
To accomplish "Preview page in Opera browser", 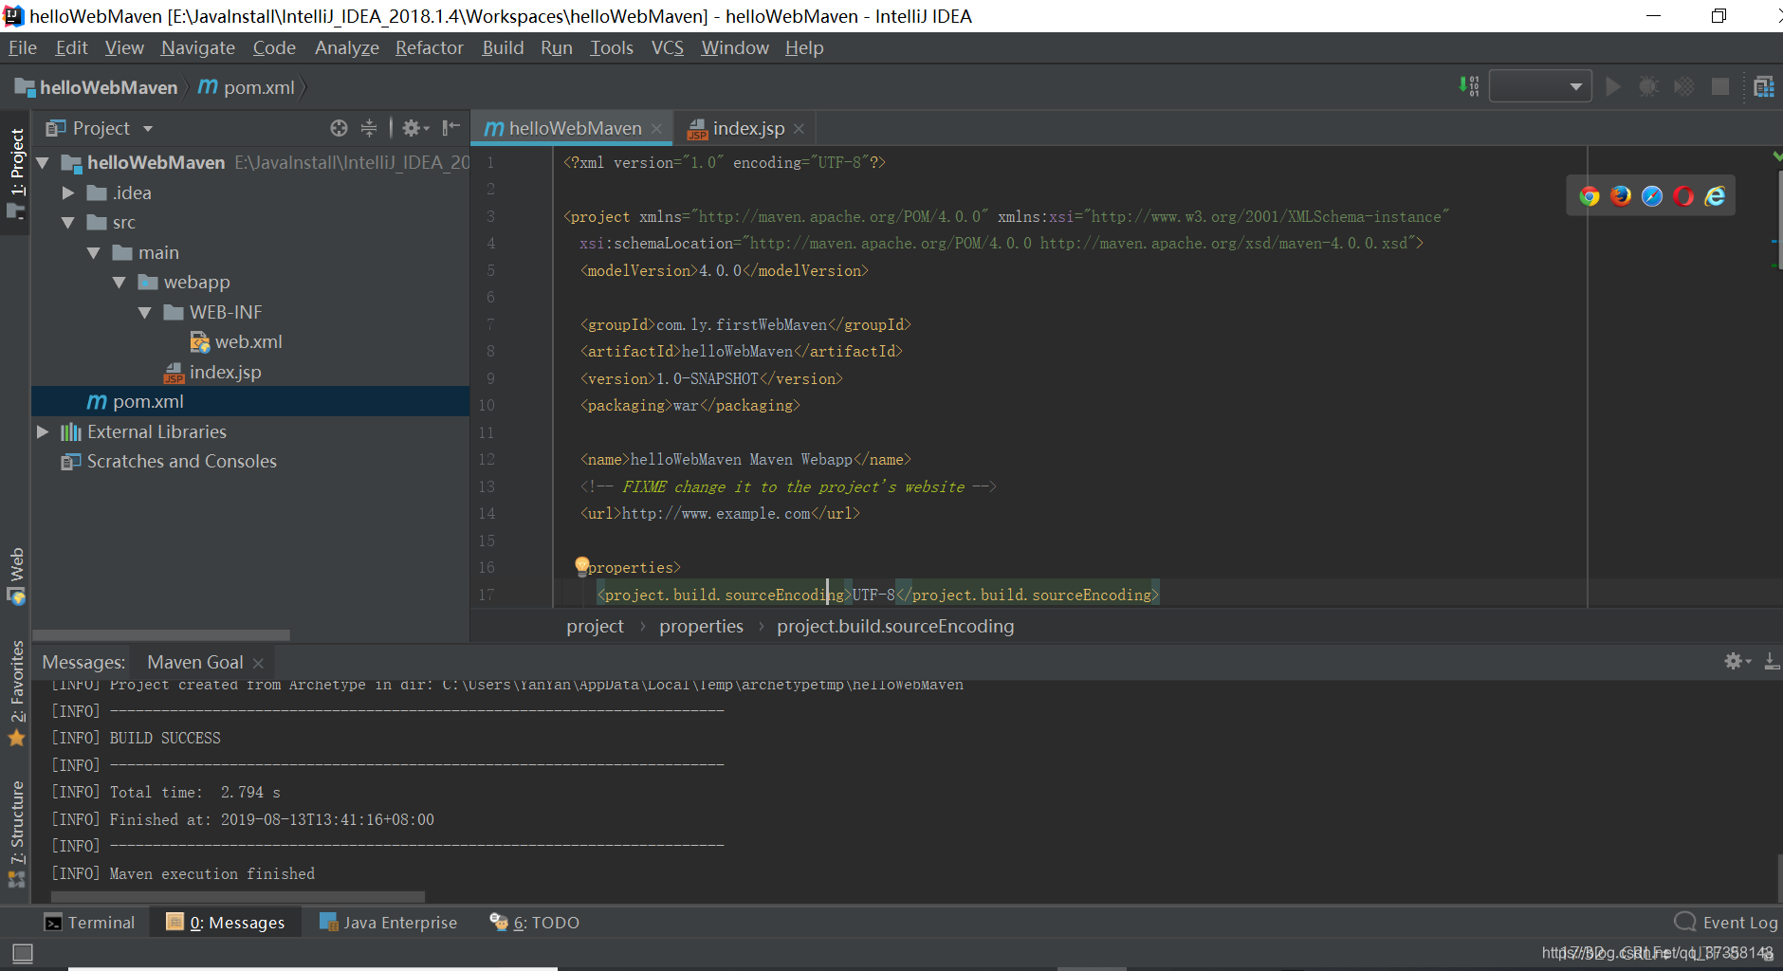I will click(1683, 196).
